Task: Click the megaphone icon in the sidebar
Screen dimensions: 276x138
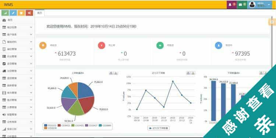Action: click(4, 114)
